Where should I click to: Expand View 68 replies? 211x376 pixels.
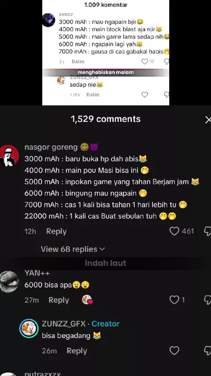[73, 249]
